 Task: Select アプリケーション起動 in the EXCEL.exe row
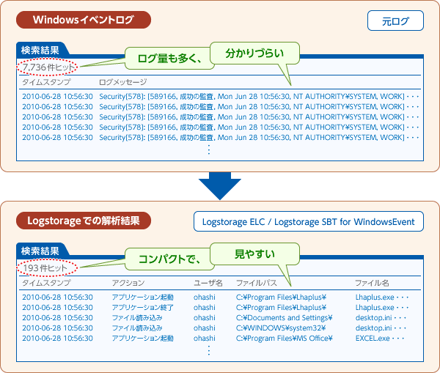142,339
